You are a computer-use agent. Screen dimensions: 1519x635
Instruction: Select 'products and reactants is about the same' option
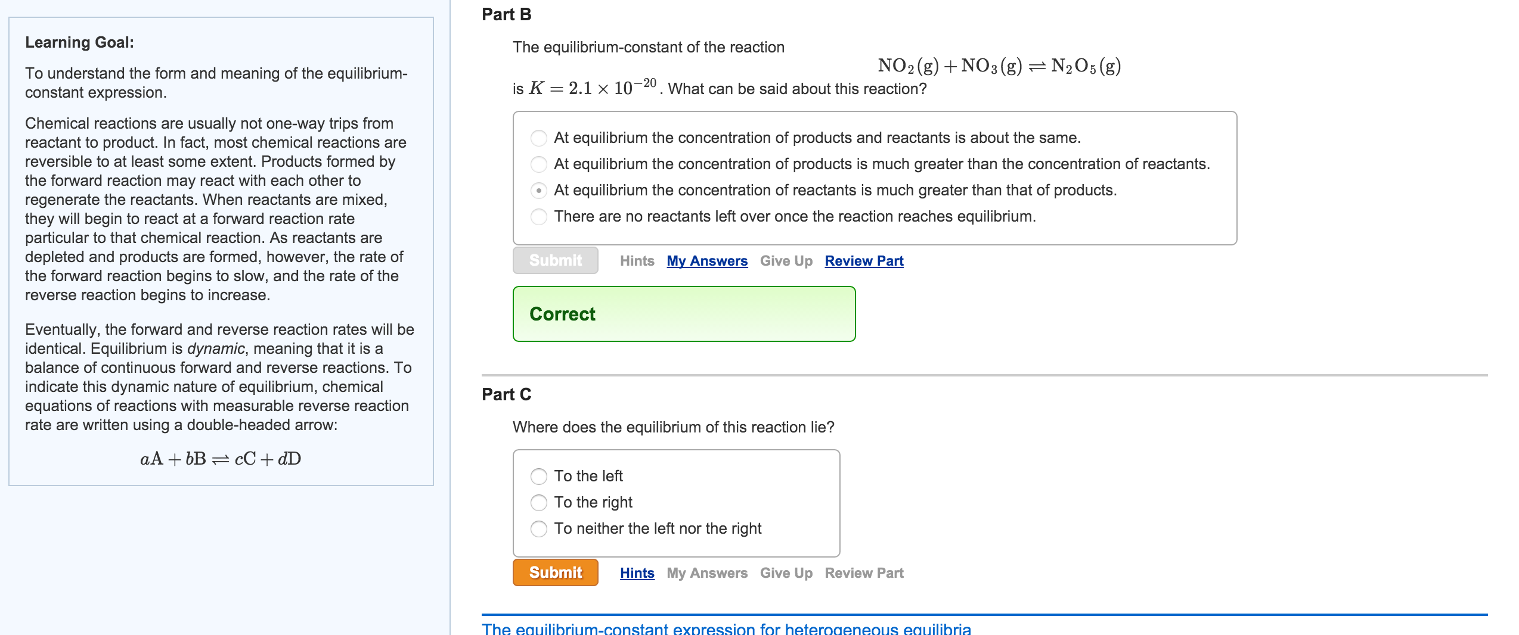coord(538,138)
